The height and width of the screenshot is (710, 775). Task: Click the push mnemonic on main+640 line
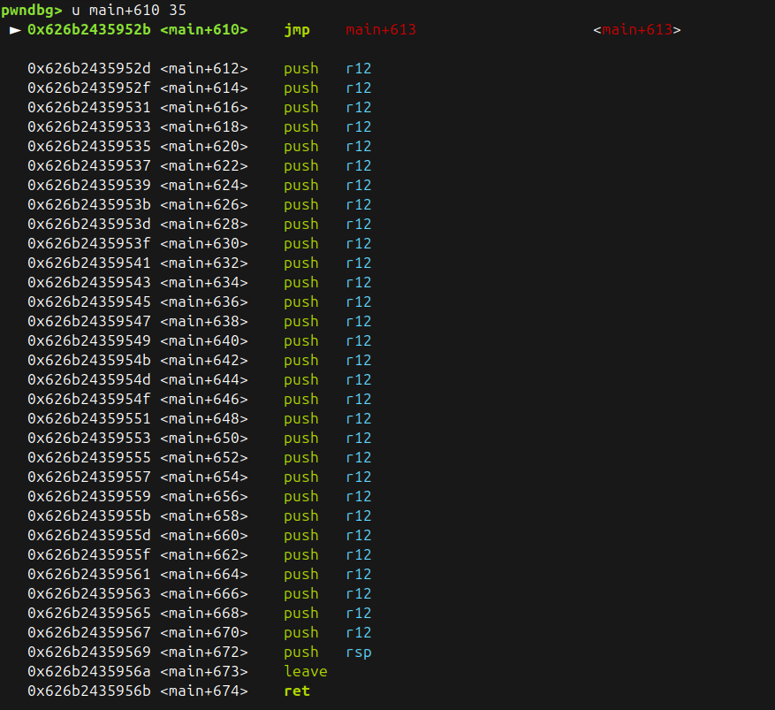coord(301,340)
